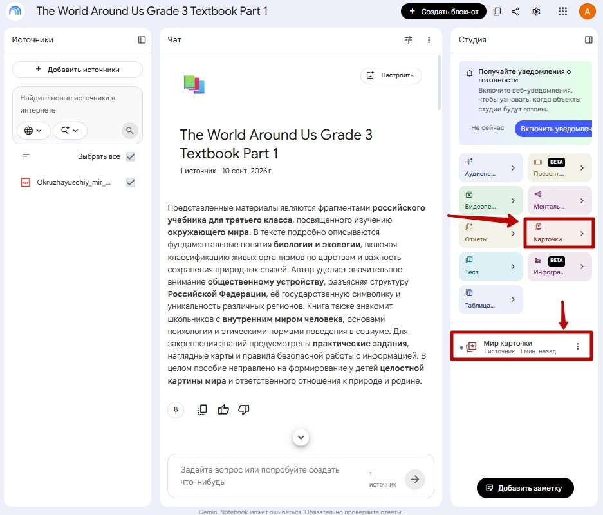Expand Видеопересказ tile arrow
The image size is (603, 515).
[513, 201]
